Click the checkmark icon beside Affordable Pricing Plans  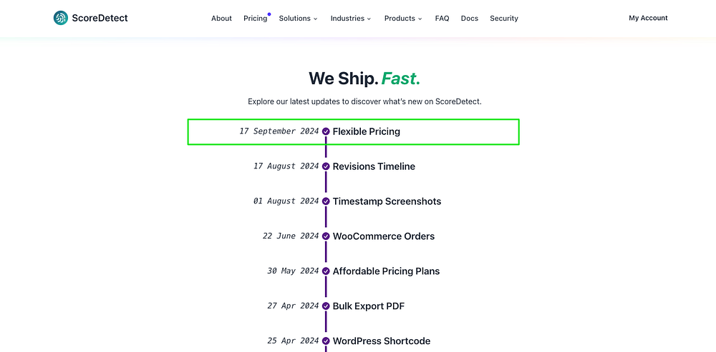(326, 271)
